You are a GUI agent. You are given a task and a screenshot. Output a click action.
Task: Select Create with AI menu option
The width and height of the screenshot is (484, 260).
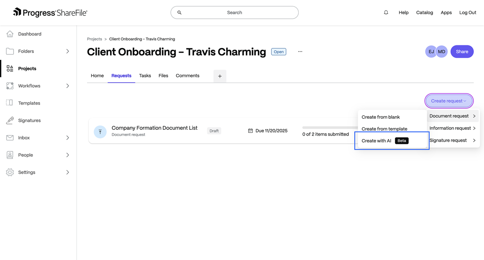(x=377, y=141)
